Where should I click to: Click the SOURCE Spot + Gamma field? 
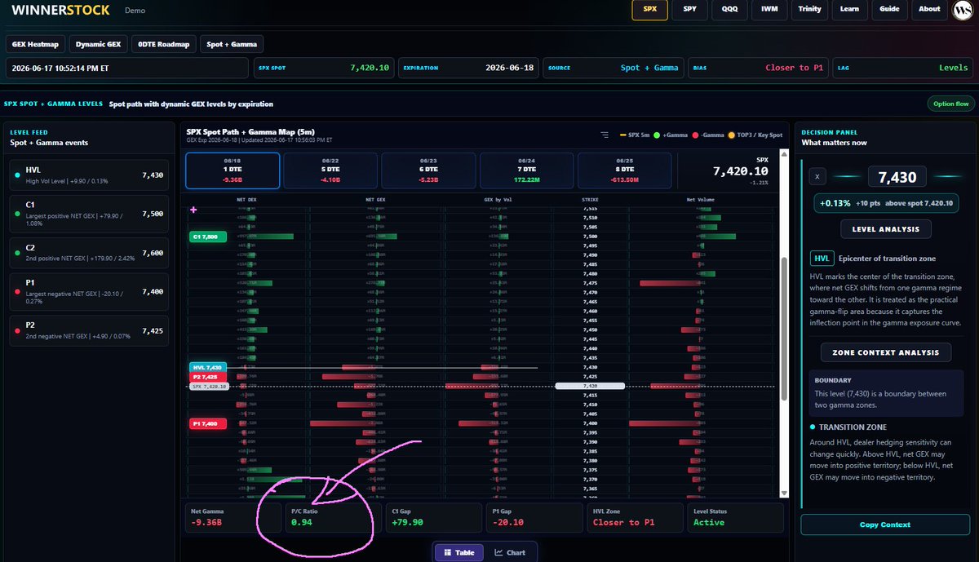614,68
